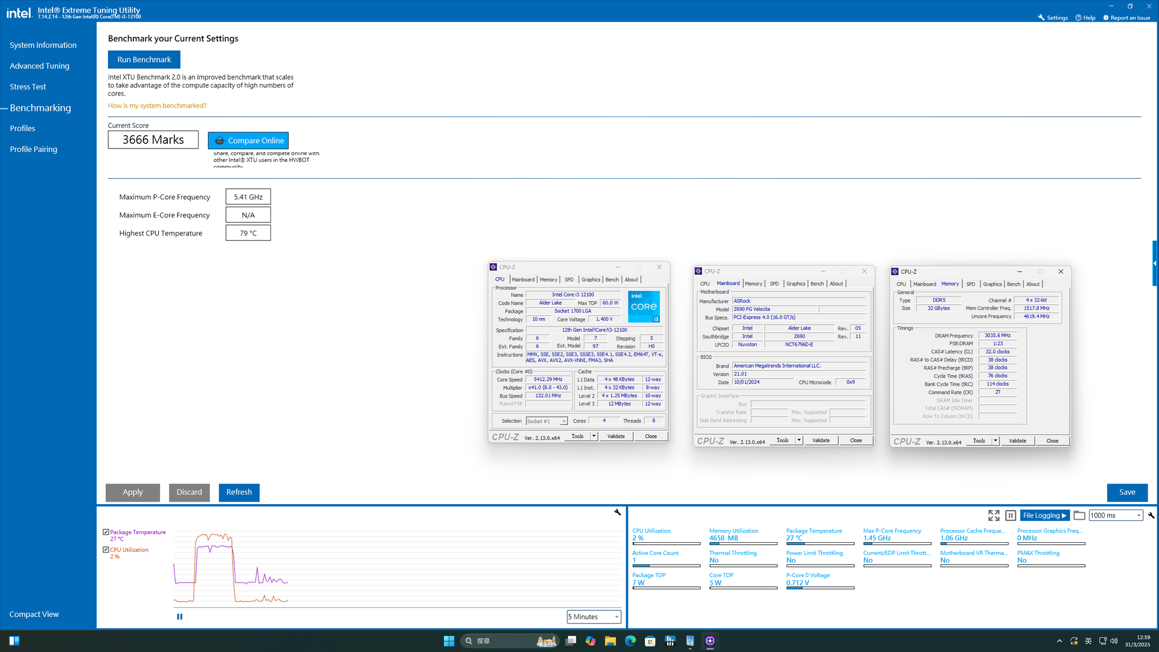Image resolution: width=1159 pixels, height=652 pixels.
Task: Expand Tools dropdown arrow in CPU-Z Mainboard window
Action: [799, 440]
